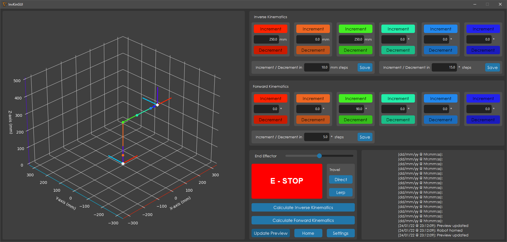Save the Forward Kinematics degree steps value
This screenshot has width=507, height=242.
point(365,137)
